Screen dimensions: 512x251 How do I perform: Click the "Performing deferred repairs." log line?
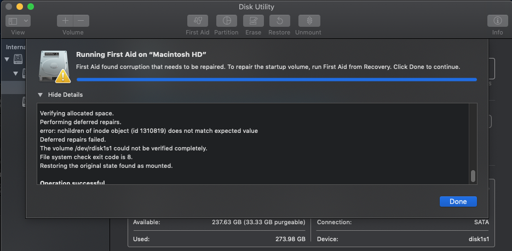tap(80, 122)
